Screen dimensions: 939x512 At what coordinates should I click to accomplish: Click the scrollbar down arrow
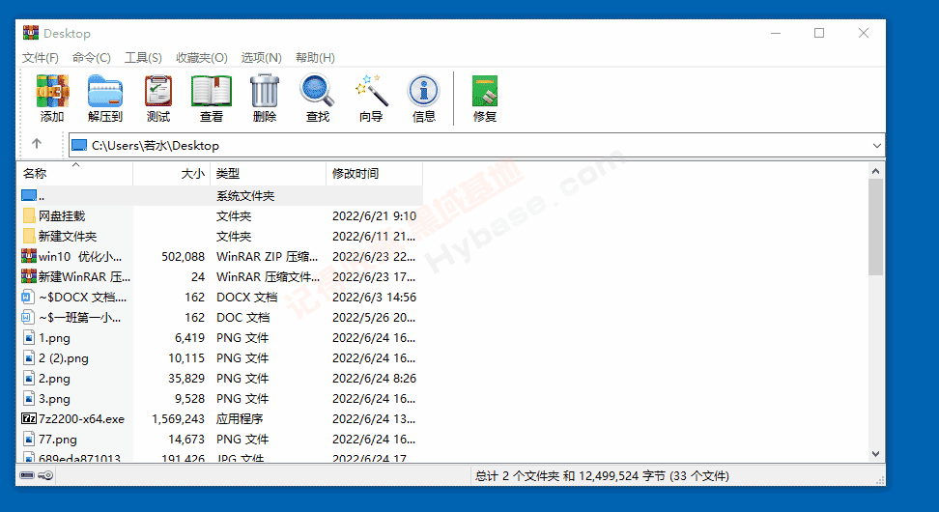[875, 454]
